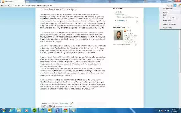Choose 'Manage extensions...' menu entry
This screenshot has height=113, width=181.
coord(170,24)
